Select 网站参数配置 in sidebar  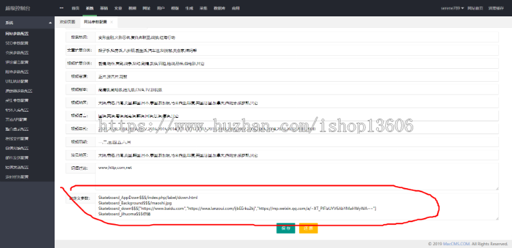17,33
